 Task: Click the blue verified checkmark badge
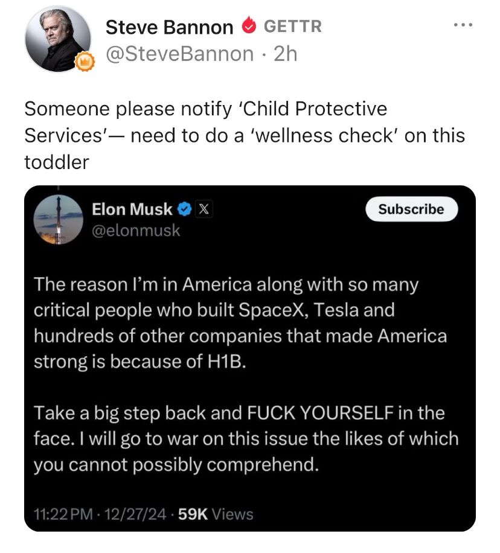tap(185, 209)
